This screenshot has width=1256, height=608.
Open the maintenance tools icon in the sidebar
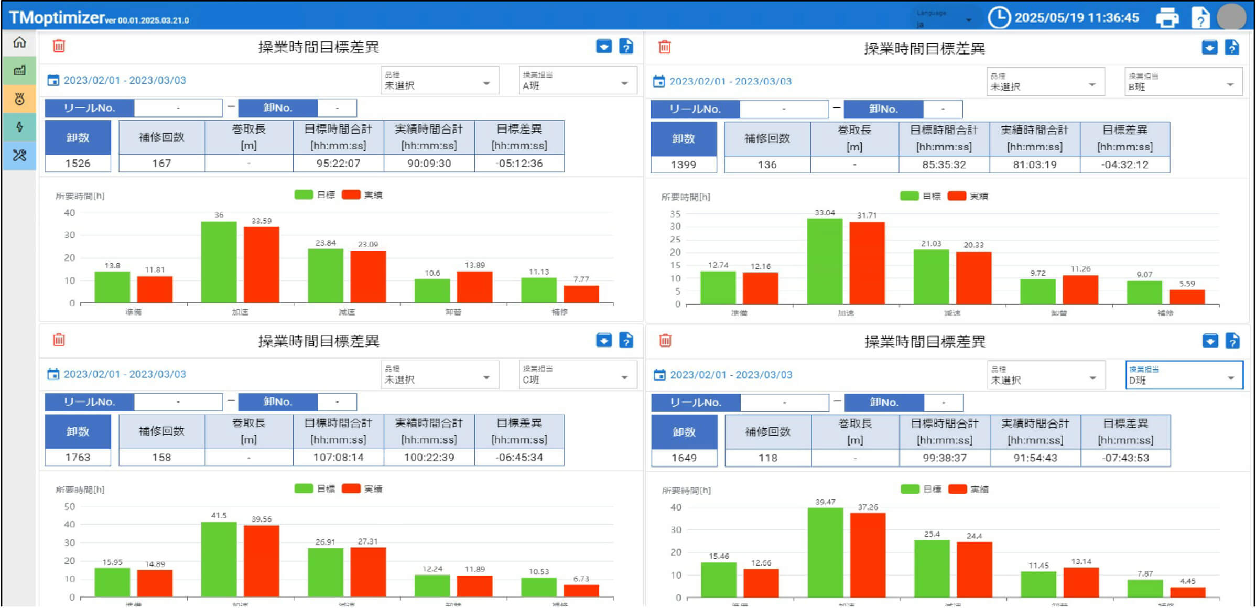coord(19,156)
